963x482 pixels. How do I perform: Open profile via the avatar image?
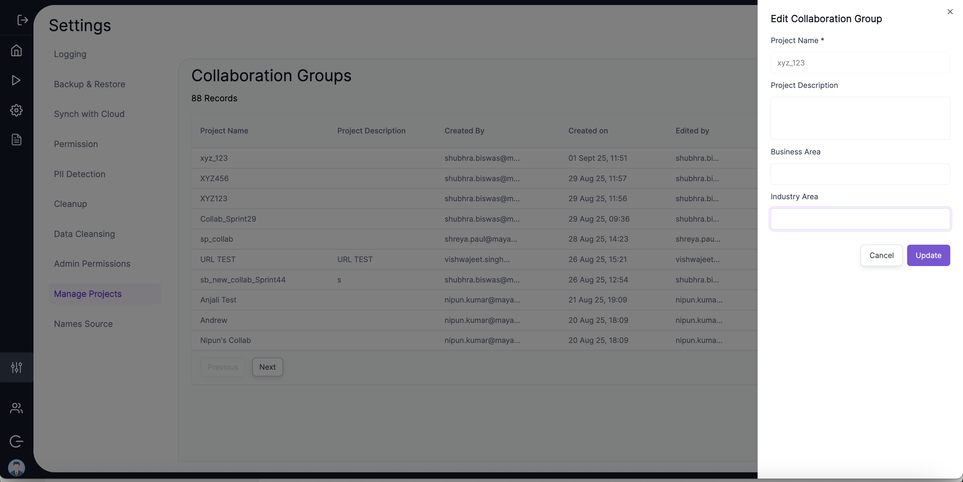(16, 467)
